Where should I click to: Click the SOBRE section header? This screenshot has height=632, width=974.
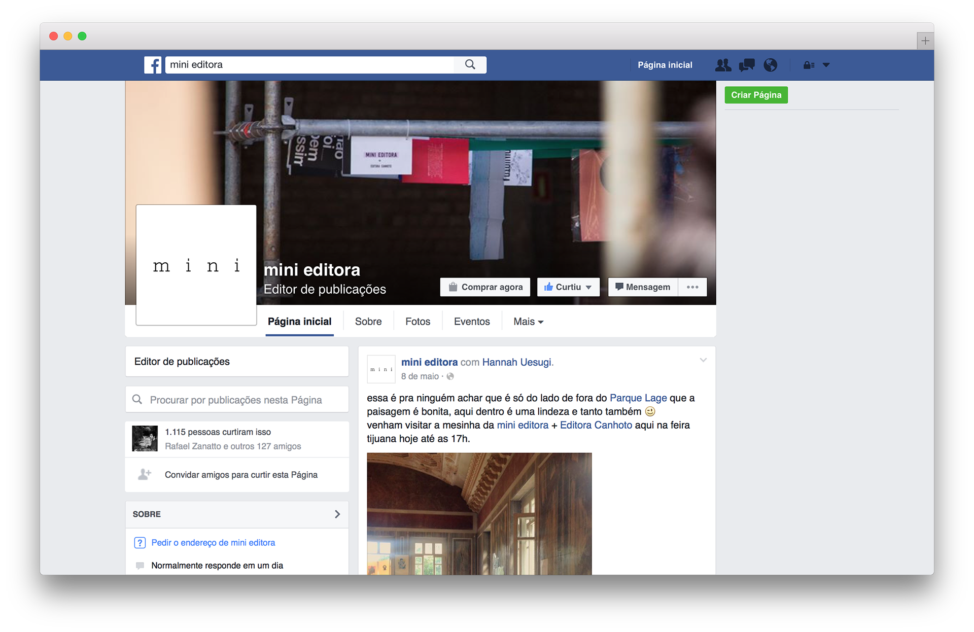pyautogui.click(x=237, y=514)
